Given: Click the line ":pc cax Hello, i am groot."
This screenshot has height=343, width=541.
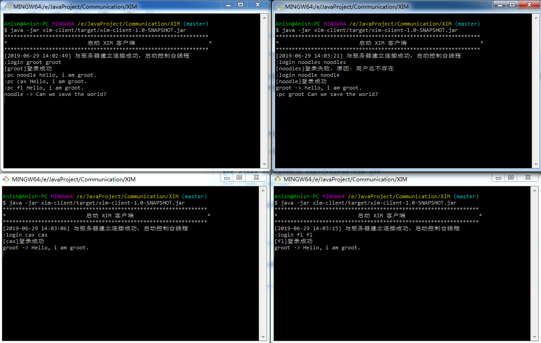Looking at the screenshot, I should (x=46, y=81).
